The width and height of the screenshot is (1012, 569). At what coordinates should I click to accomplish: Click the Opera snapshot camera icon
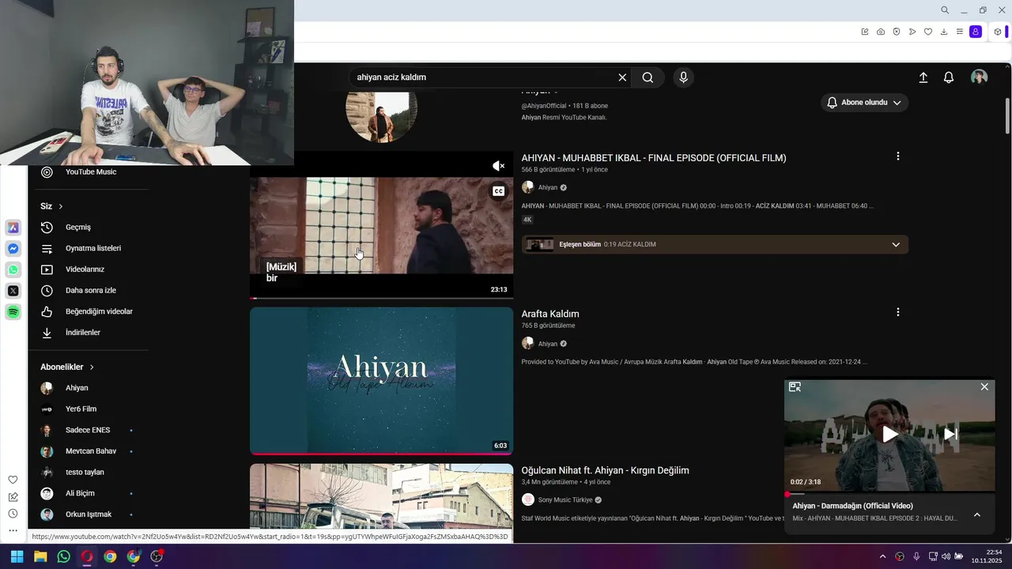(x=881, y=32)
